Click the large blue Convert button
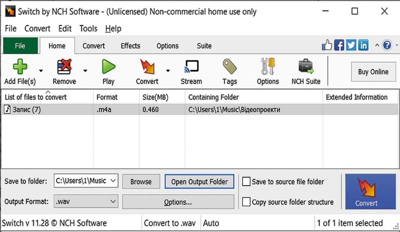 coord(370,191)
